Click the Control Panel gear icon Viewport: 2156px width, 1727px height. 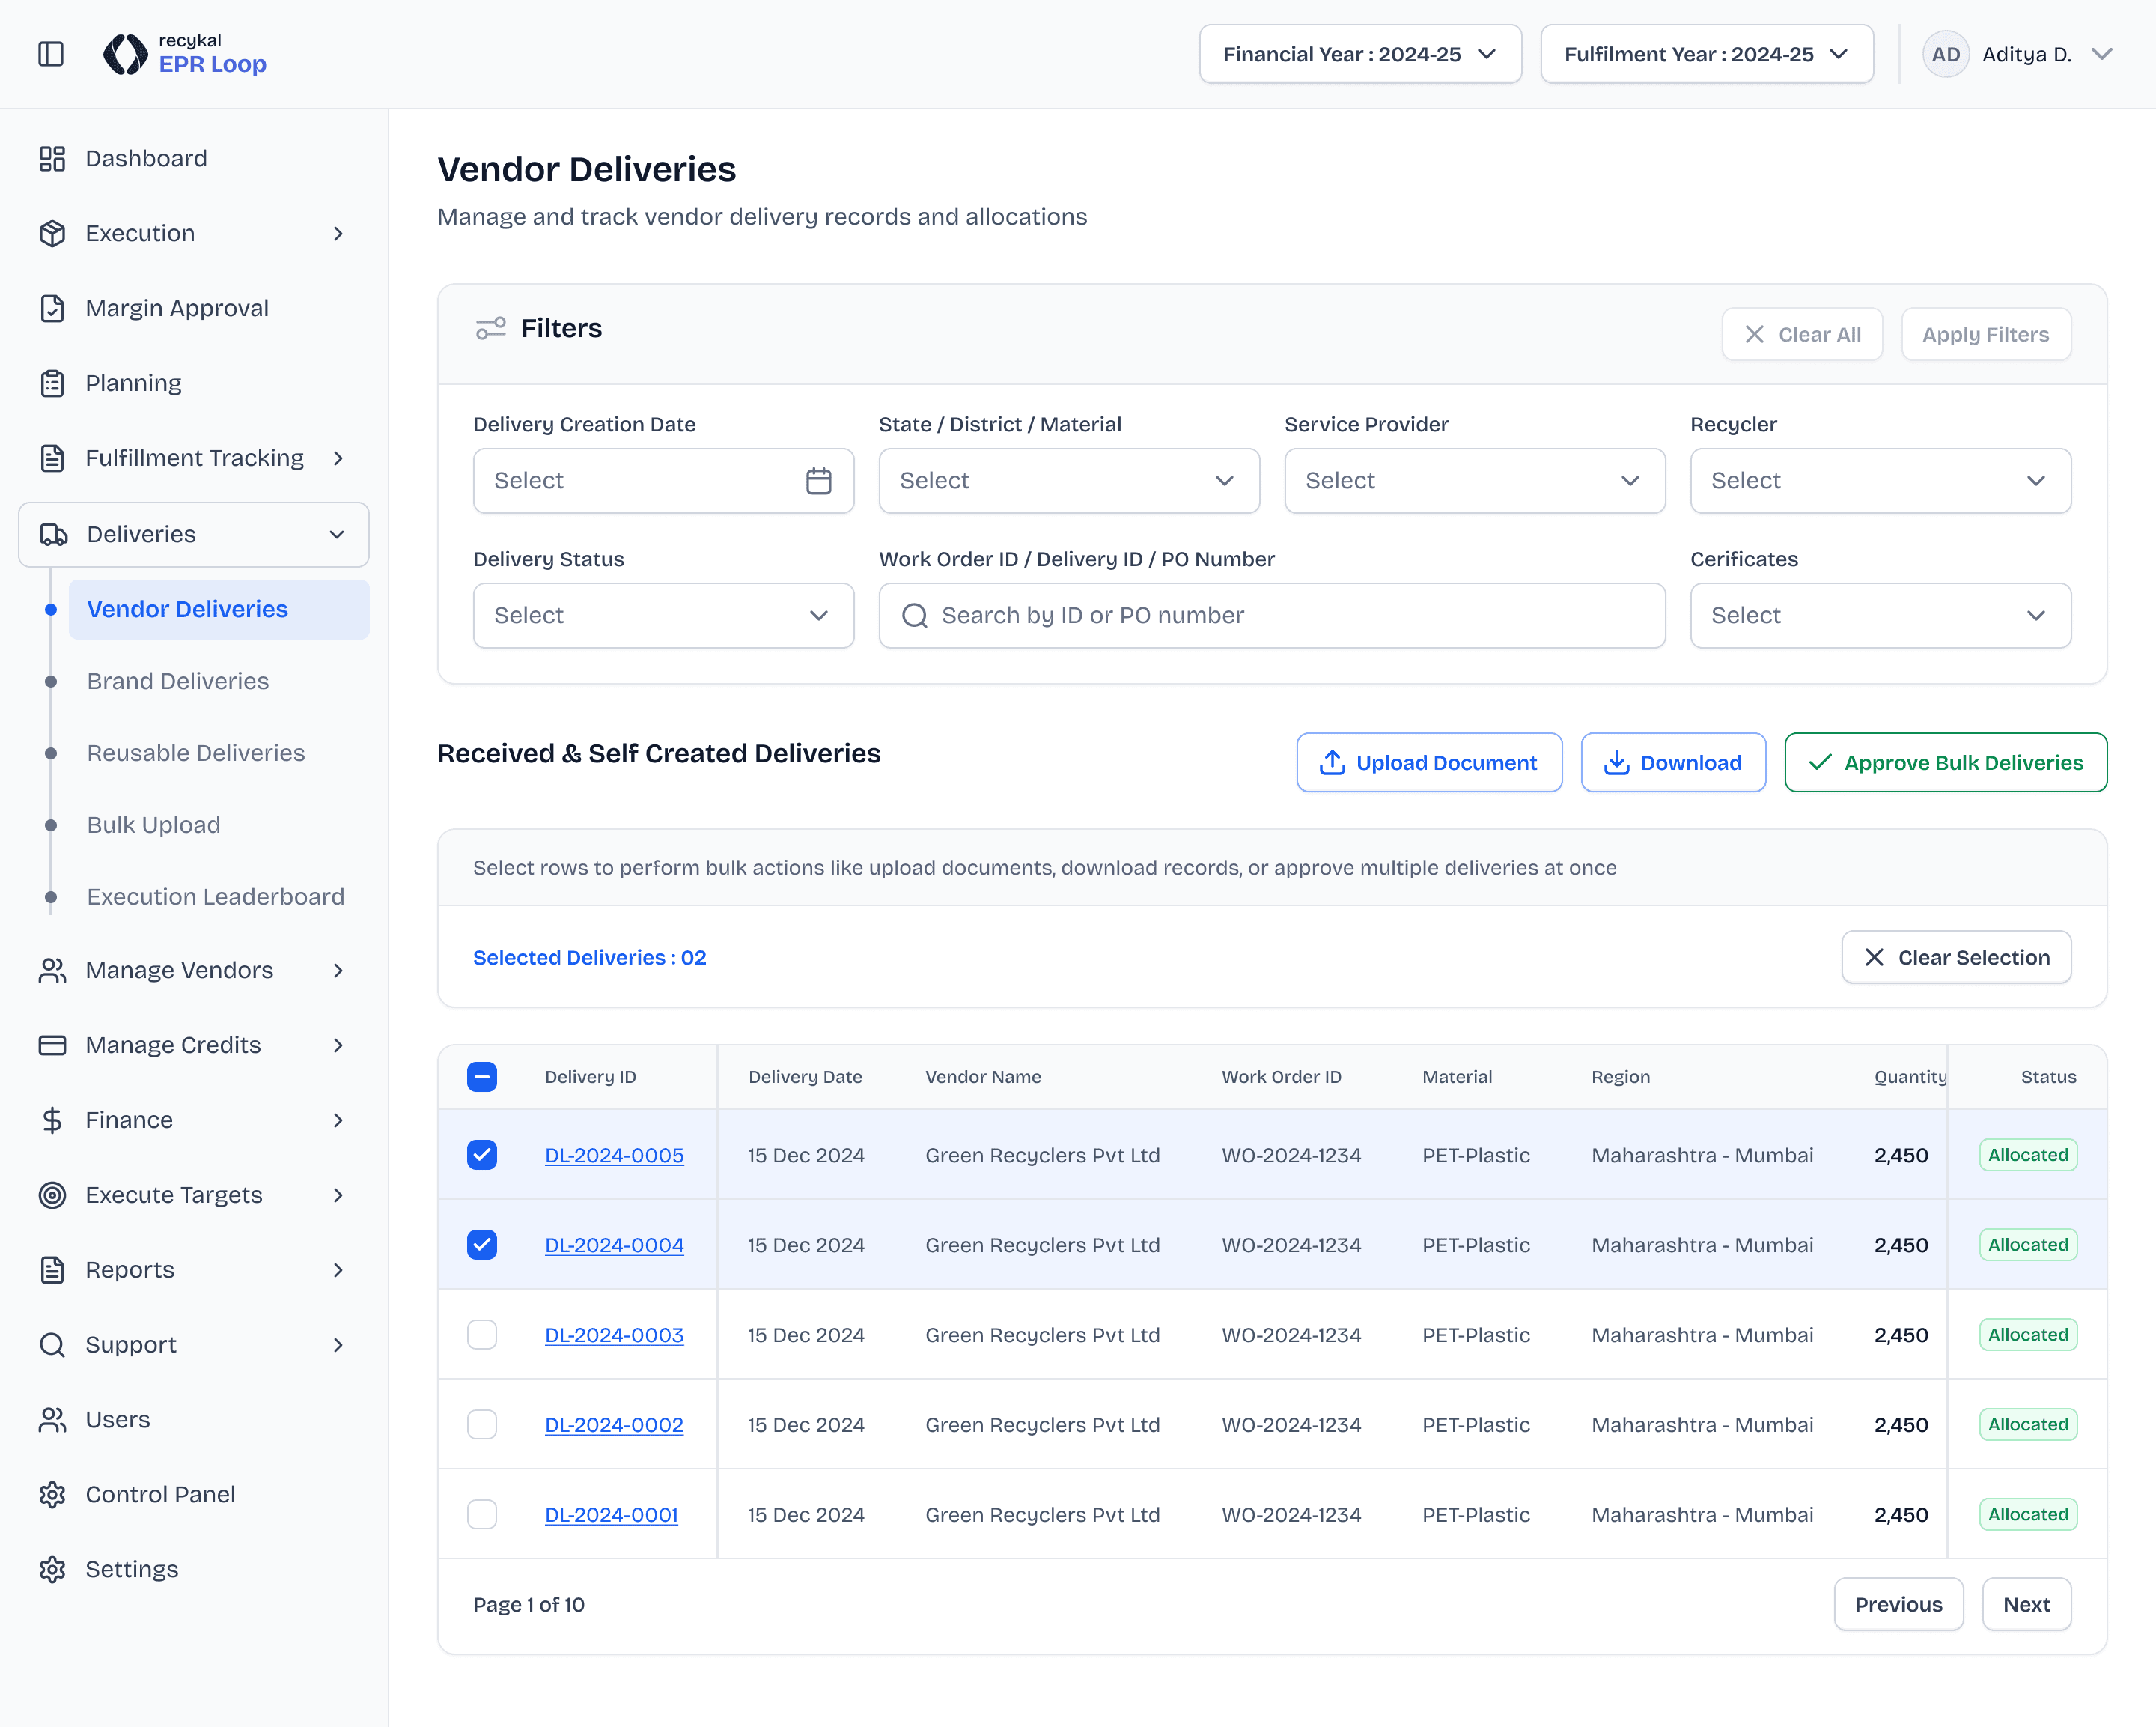52,1494
